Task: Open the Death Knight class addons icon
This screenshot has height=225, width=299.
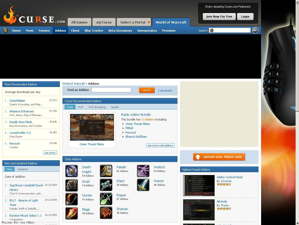Action: [72, 171]
